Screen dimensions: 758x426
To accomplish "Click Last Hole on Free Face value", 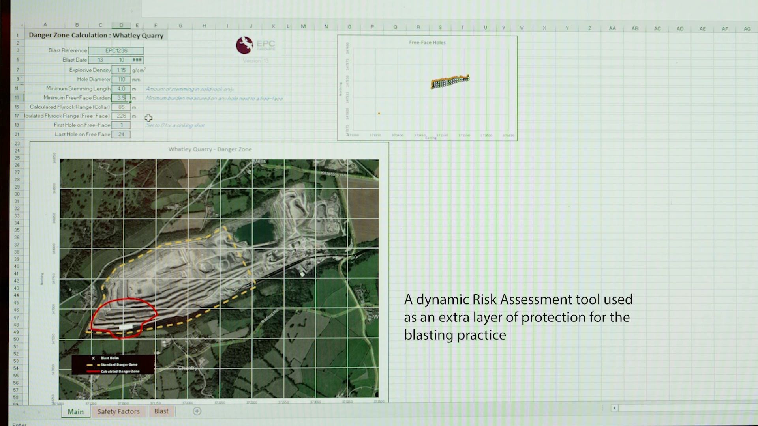I will [121, 135].
